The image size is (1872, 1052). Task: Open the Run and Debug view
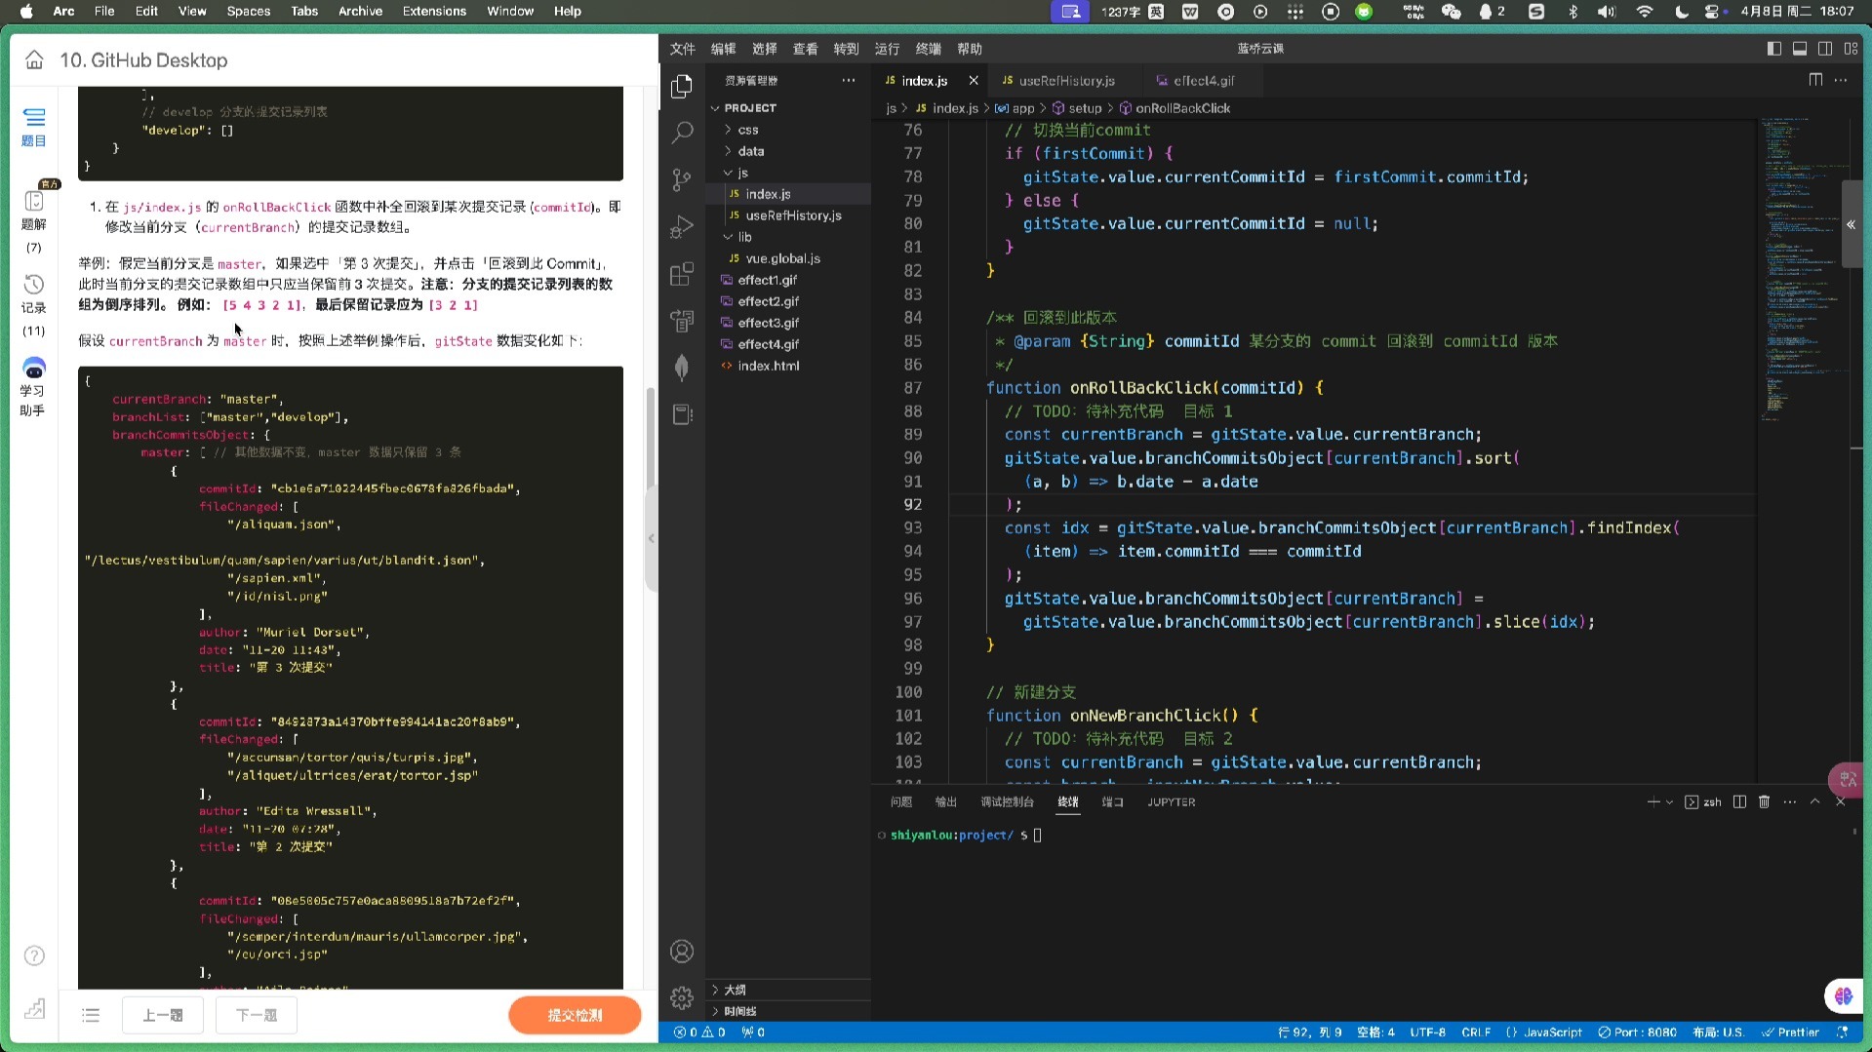[681, 226]
